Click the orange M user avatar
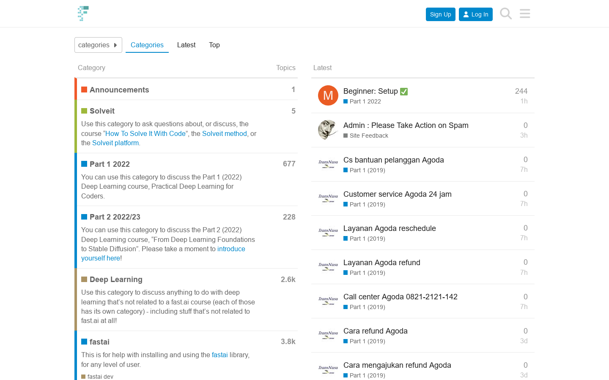The width and height of the screenshot is (609, 380). click(x=328, y=95)
